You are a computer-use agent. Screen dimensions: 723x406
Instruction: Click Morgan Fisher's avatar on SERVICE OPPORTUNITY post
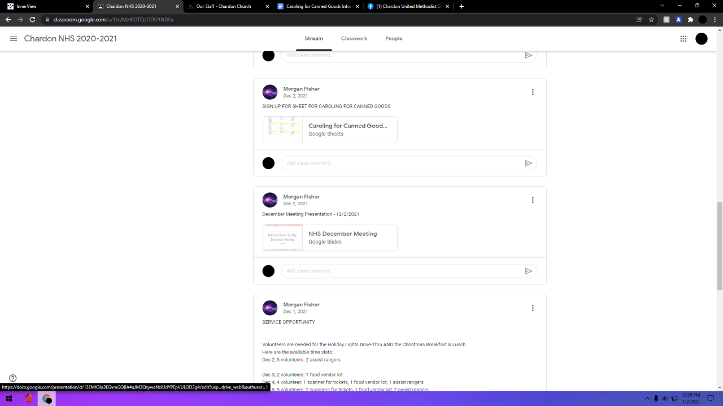270,308
